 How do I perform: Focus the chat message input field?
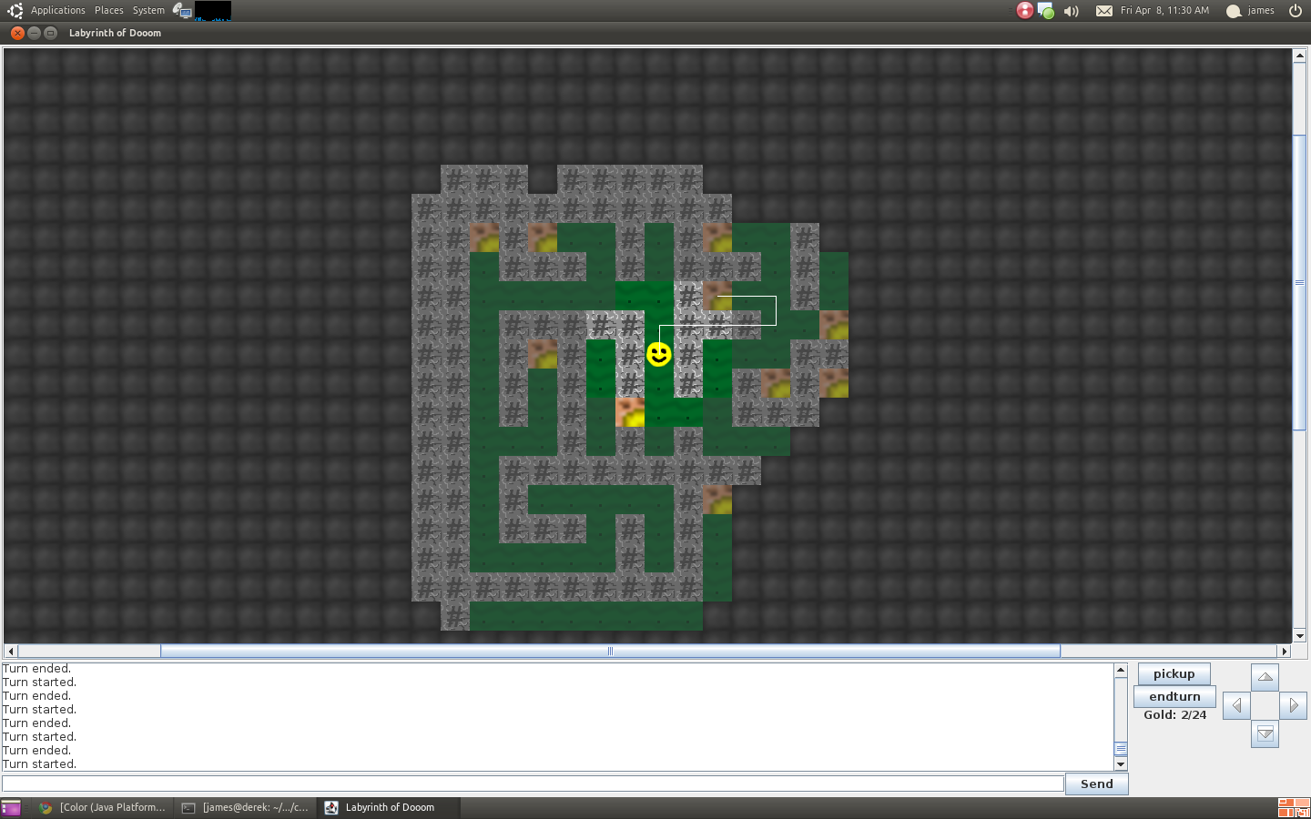pyautogui.click(x=533, y=784)
